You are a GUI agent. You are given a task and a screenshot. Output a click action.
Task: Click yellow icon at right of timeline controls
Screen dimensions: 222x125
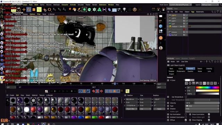click(x=127, y=91)
